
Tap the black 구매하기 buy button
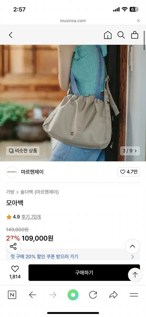[x=84, y=273]
